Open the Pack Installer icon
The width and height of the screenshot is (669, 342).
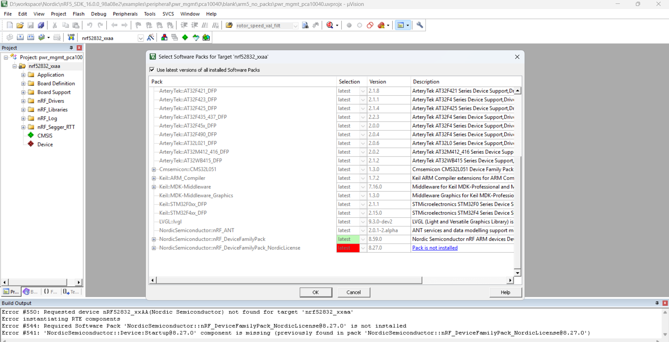click(206, 37)
